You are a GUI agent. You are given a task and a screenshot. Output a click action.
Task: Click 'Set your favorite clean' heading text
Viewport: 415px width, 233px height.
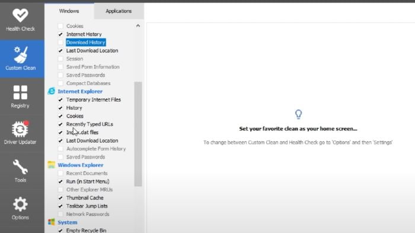click(x=298, y=129)
